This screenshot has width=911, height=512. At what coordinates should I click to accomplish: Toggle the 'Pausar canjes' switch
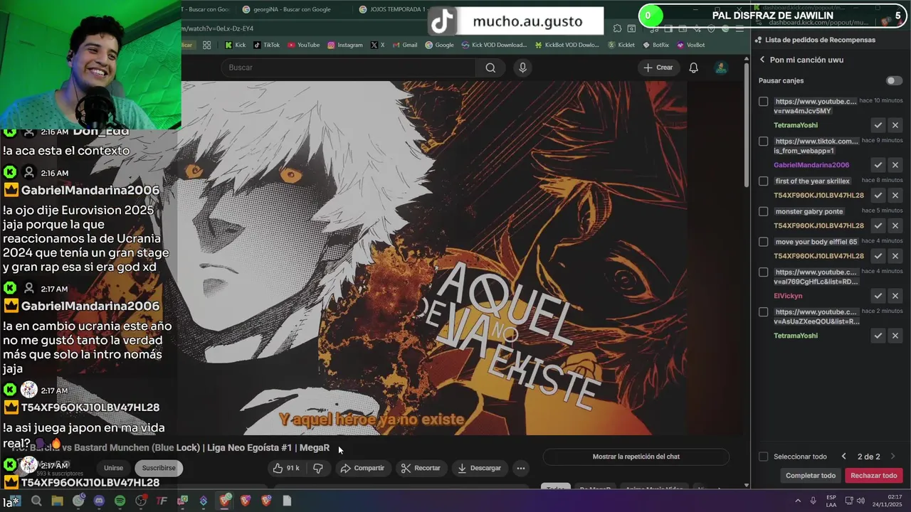pyautogui.click(x=894, y=80)
